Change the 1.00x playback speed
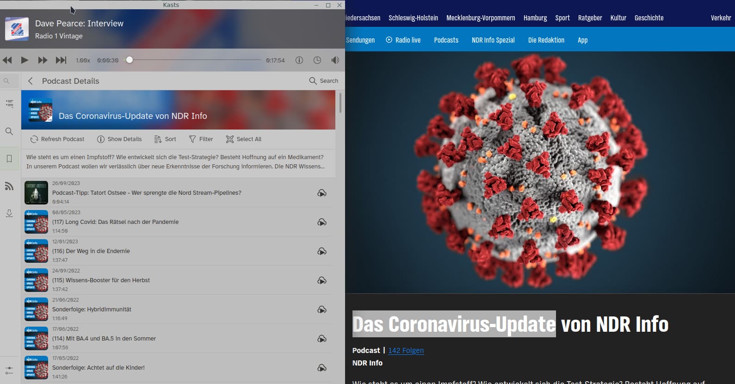The height and width of the screenshot is (384, 735). 83,61
